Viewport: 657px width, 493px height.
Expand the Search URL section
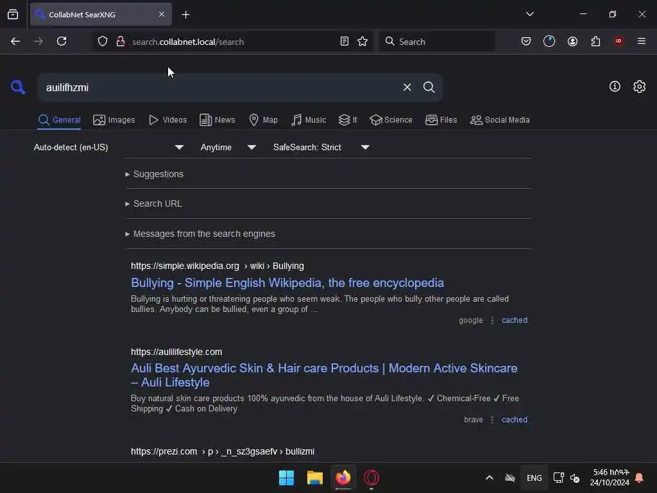click(x=153, y=203)
